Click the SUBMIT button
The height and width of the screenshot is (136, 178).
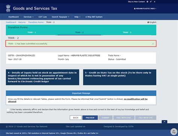pyautogui.click(x=106, y=118)
